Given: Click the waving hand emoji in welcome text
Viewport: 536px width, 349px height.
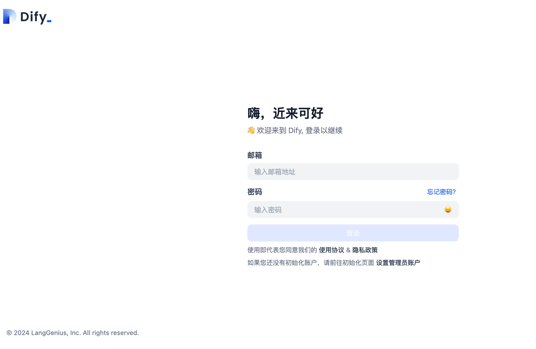Looking at the screenshot, I should (x=251, y=130).
